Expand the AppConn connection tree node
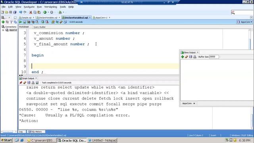 click(x=3, y=30)
